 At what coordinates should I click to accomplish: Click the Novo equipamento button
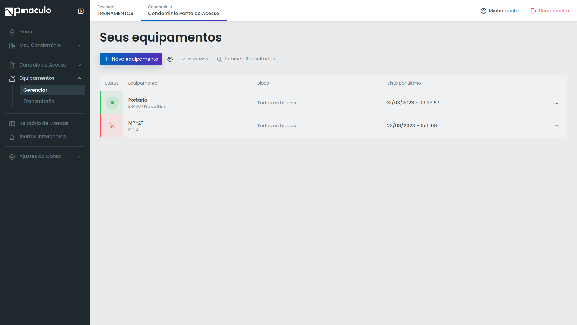[x=131, y=59]
